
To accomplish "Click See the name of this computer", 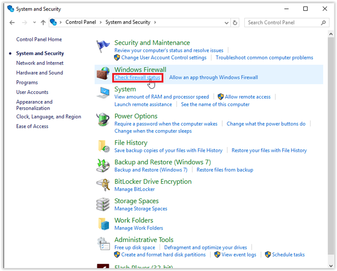I will pos(215,104).
